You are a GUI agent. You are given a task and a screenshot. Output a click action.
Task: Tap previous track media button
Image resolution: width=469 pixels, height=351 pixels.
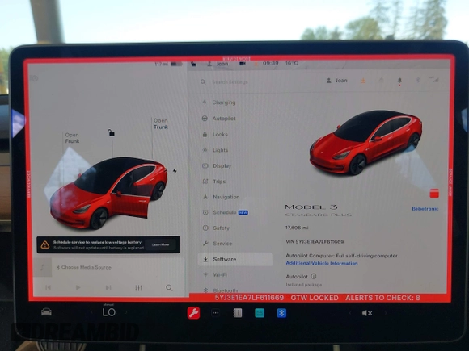pos(48,287)
